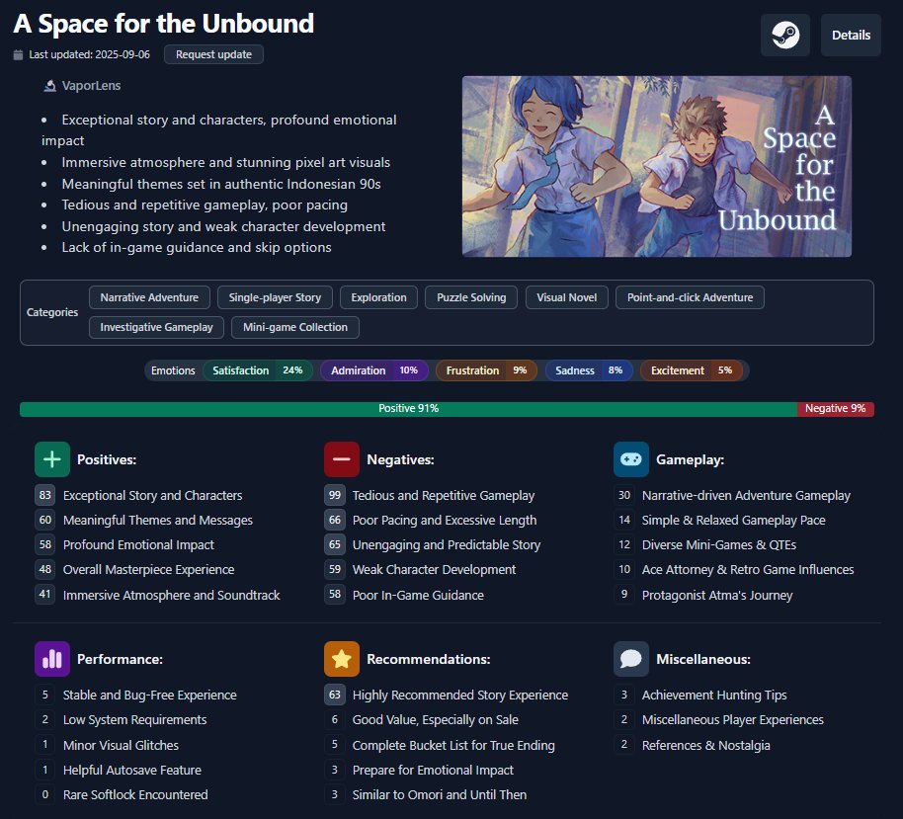Click the A Space for the Unbound title
The width and height of the screenshot is (903, 819).
164,24
